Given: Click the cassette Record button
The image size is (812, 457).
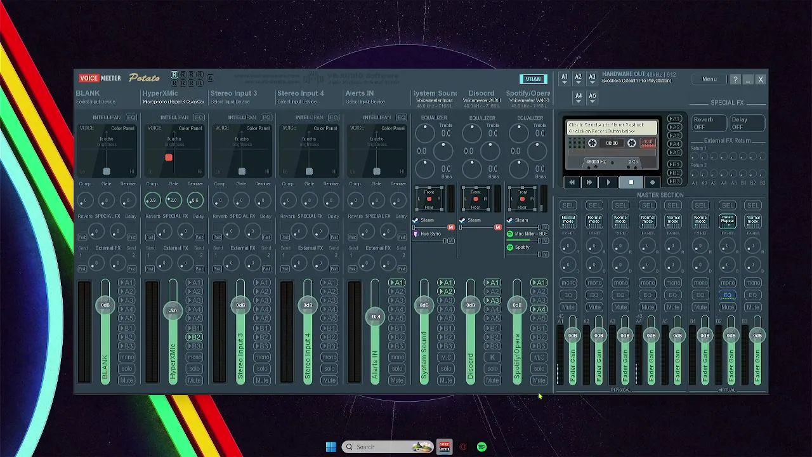Looking at the screenshot, I should tap(652, 182).
